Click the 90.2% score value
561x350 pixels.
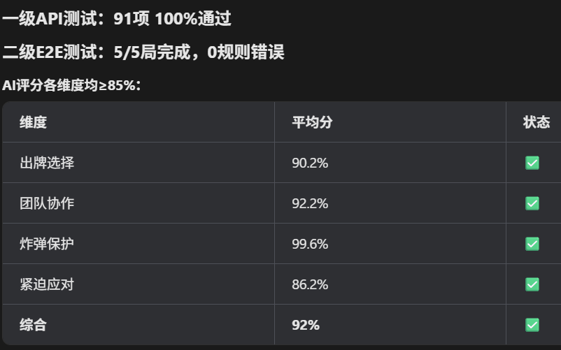coord(310,163)
